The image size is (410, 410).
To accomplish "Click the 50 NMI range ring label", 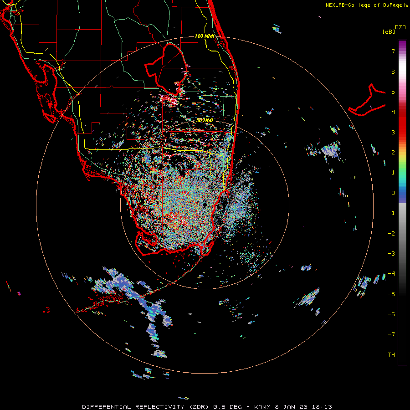I will (205, 120).
